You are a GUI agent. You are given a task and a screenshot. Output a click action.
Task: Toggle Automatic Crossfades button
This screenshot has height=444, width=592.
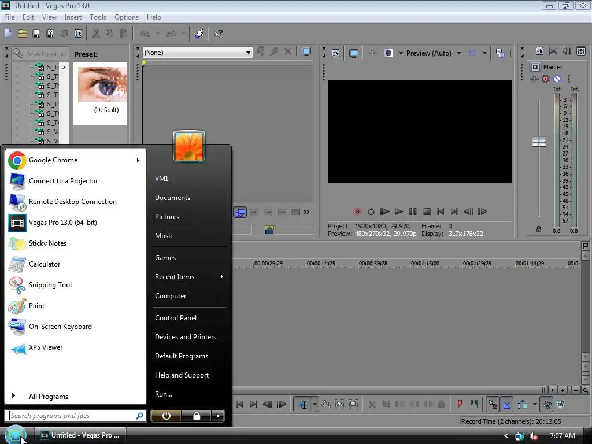(506, 404)
